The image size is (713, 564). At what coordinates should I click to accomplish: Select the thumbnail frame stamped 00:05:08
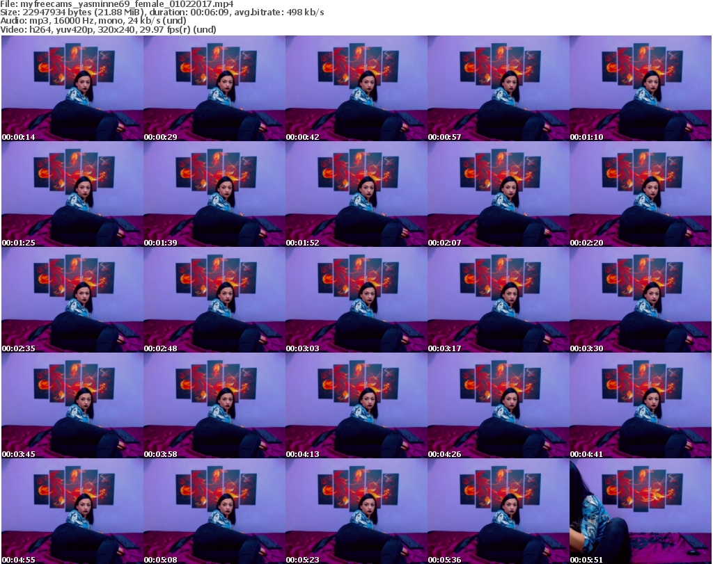pyautogui.click(x=214, y=511)
